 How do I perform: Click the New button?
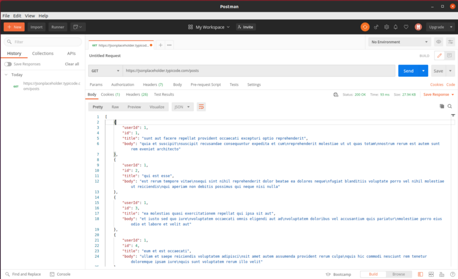tap(14, 27)
